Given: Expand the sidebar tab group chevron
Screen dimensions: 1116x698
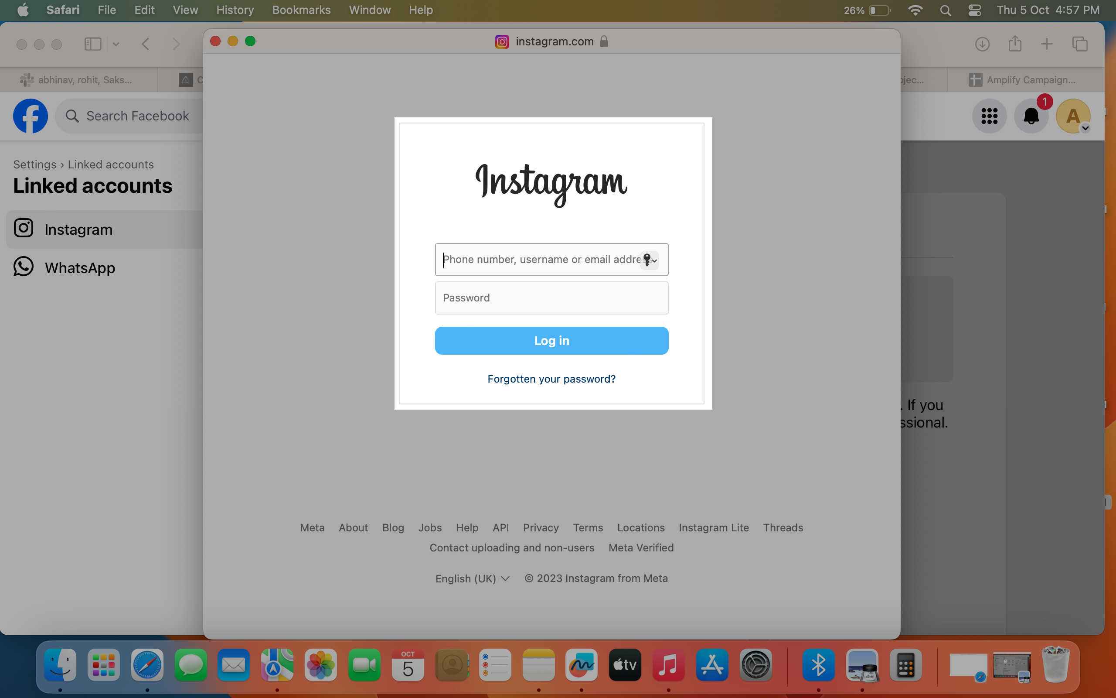Looking at the screenshot, I should point(116,44).
